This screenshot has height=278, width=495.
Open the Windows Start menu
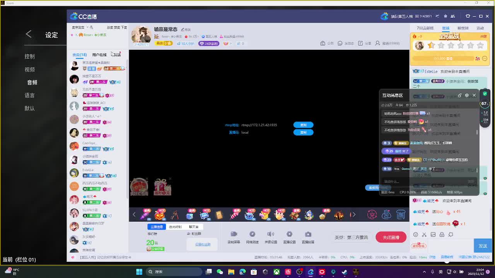[139, 272]
